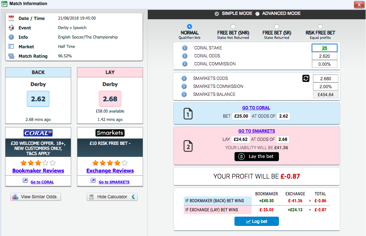Click the Smarkets logo

click(x=110, y=133)
